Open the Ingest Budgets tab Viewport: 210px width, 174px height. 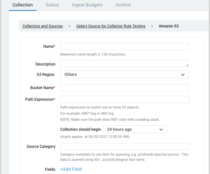pos(87,5)
